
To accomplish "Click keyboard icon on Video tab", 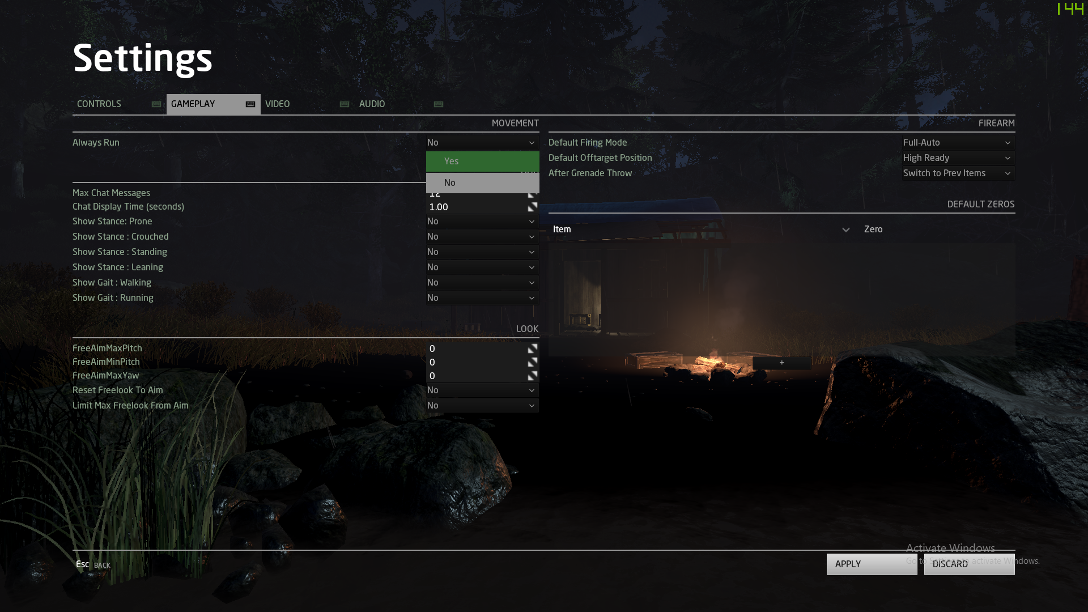I will [x=345, y=104].
